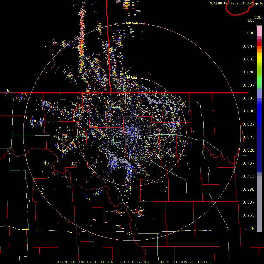Pick the pink segment of the color scale

click(259, 31)
